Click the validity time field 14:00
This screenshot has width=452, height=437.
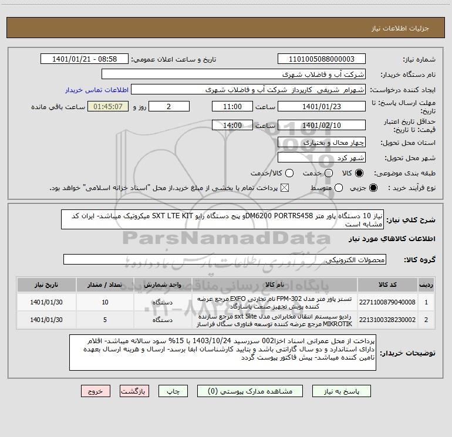coord(232,125)
